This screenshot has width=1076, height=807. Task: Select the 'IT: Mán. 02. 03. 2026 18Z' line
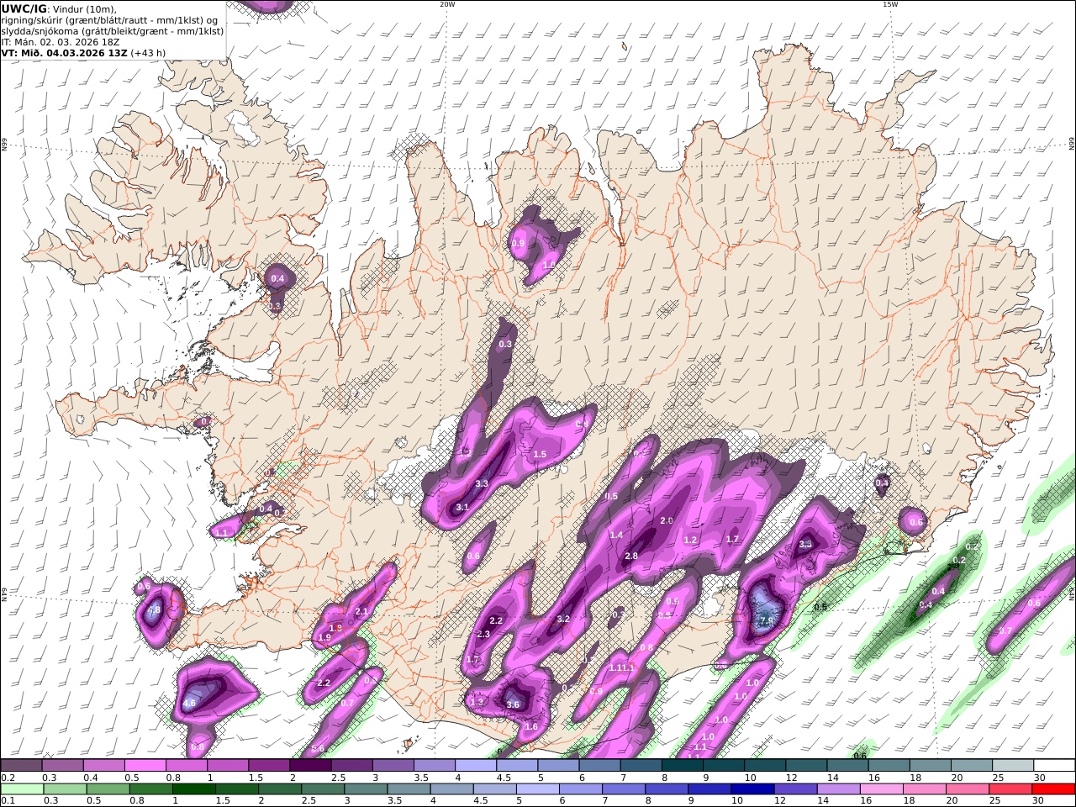[x=61, y=42]
